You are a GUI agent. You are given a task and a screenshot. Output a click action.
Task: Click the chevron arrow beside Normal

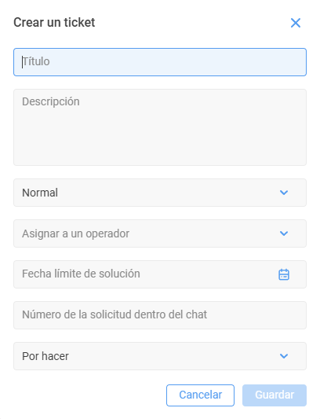coord(284,193)
